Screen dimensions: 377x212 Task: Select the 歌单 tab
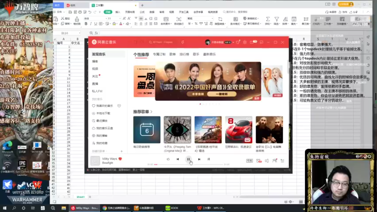pyautogui.click(x=172, y=54)
